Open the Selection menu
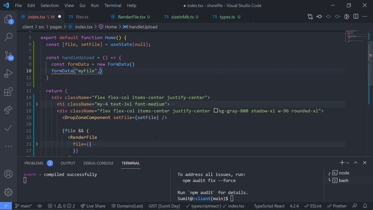Screen dimensions: 373x210 point(50,5)
